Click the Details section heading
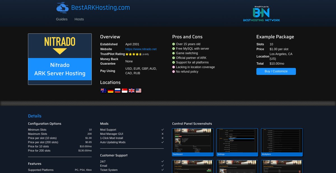Image resolution: width=336 pixels, height=173 pixels. 35,116
